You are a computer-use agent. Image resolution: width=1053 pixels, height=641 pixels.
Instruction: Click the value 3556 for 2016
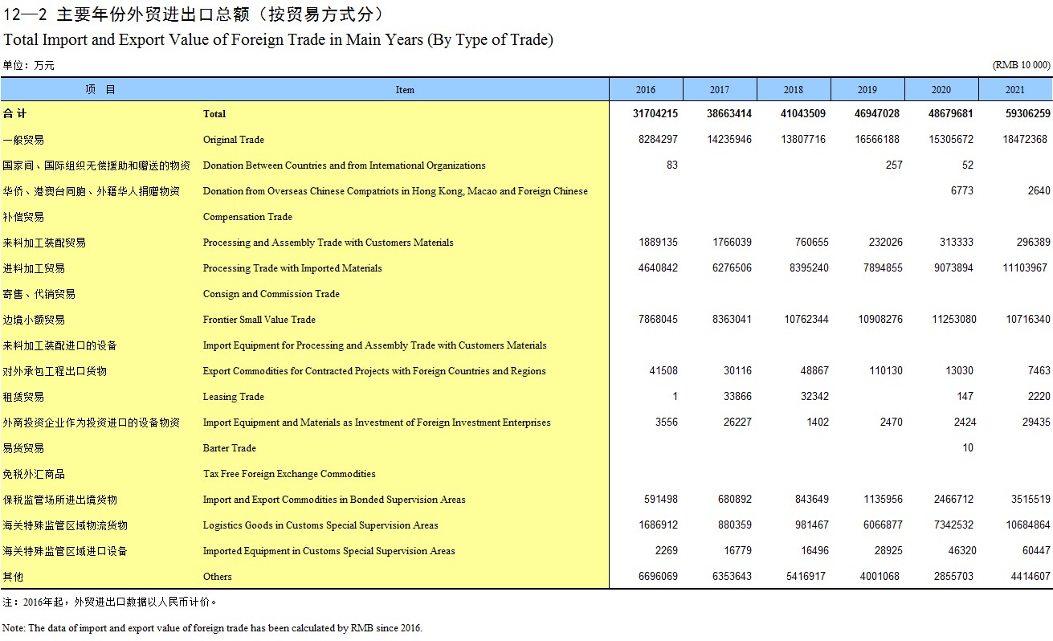point(667,423)
